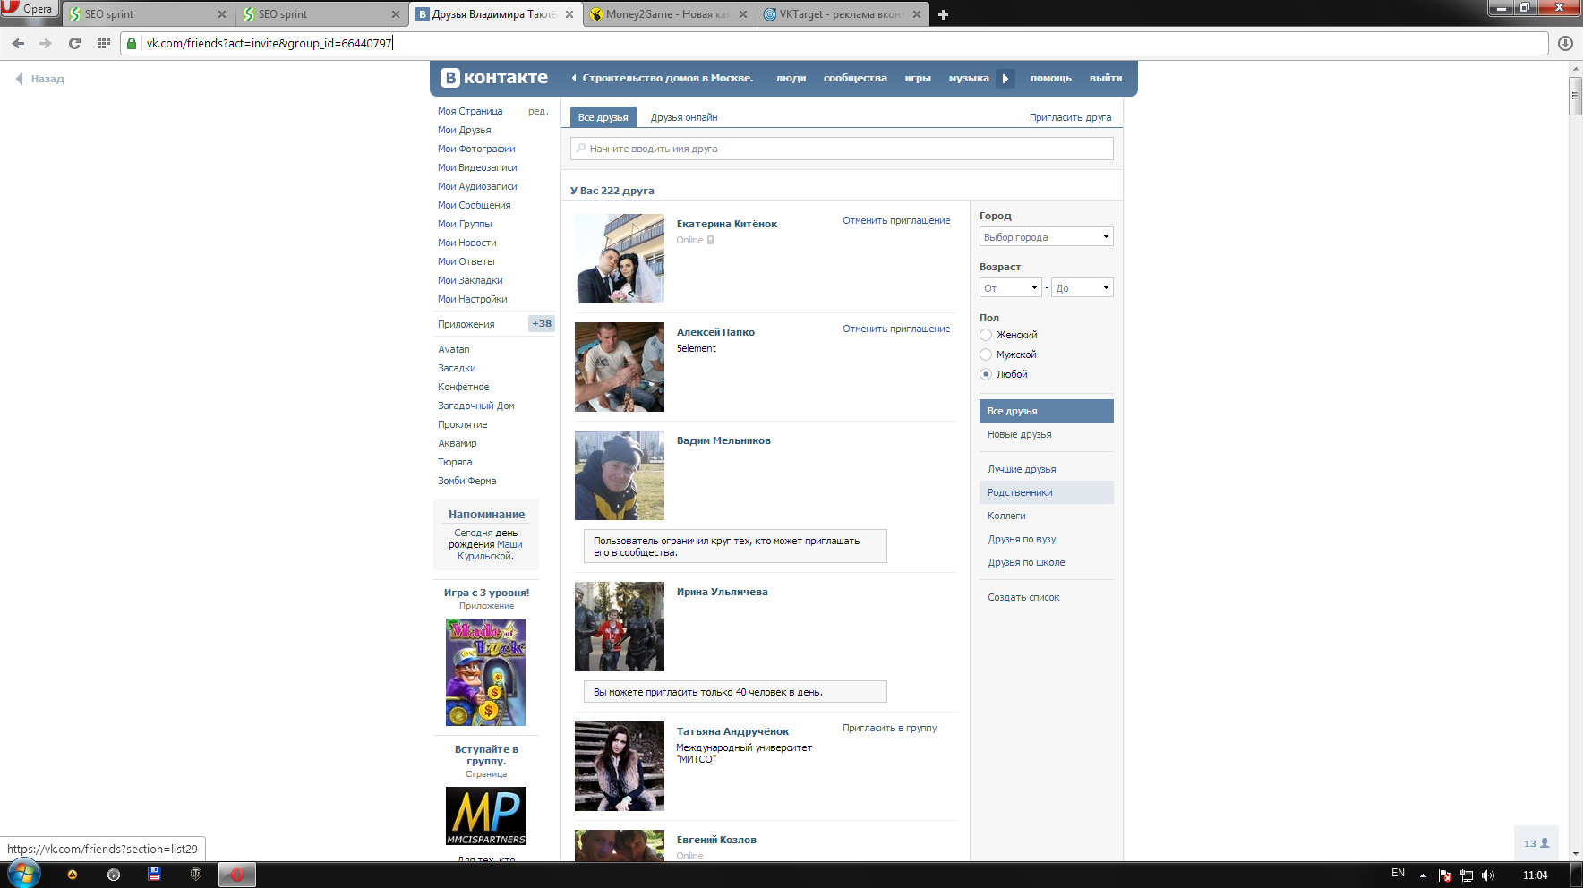
Task: Click the browser forward arrow icon
Action: click(x=46, y=43)
